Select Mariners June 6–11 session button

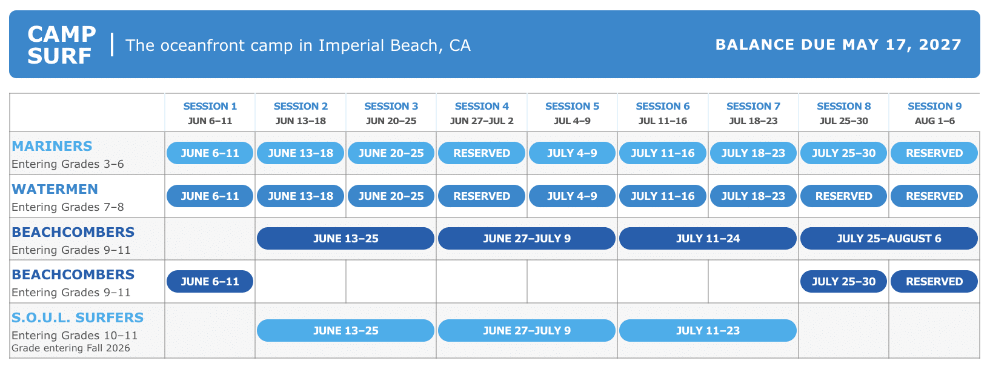click(x=210, y=153)
